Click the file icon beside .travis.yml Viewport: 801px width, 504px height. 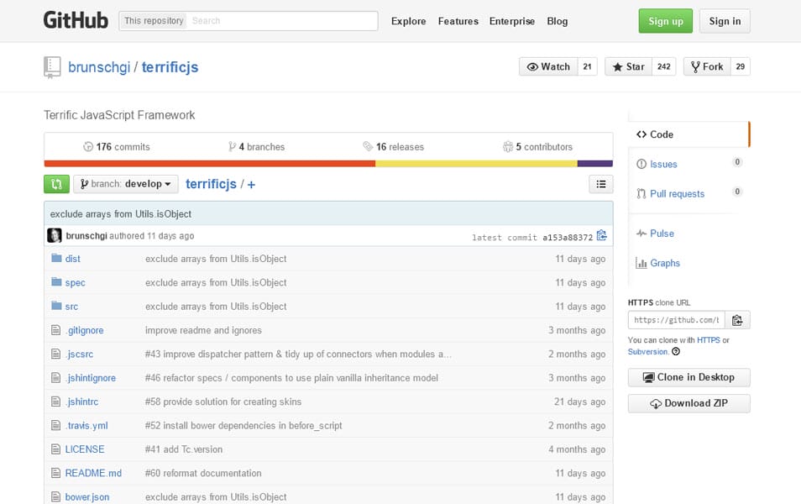point(55,425)
